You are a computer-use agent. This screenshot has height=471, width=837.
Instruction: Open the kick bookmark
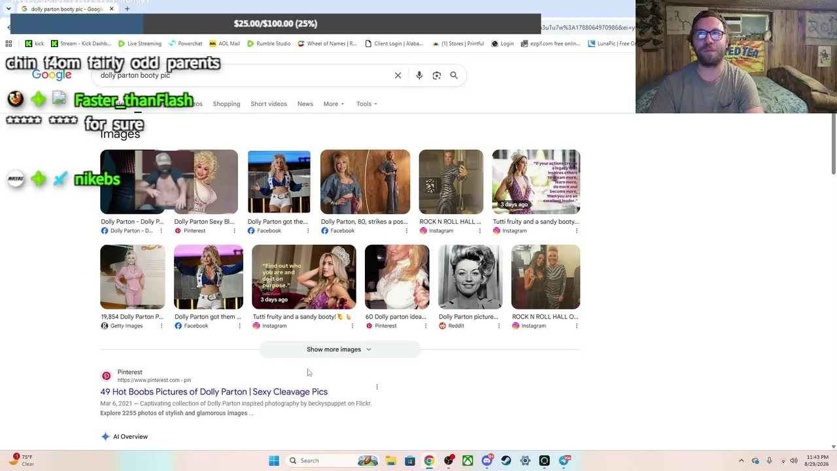click(34, 44)
